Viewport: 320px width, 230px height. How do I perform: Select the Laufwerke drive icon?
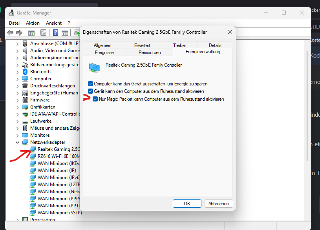coord(25,121)
